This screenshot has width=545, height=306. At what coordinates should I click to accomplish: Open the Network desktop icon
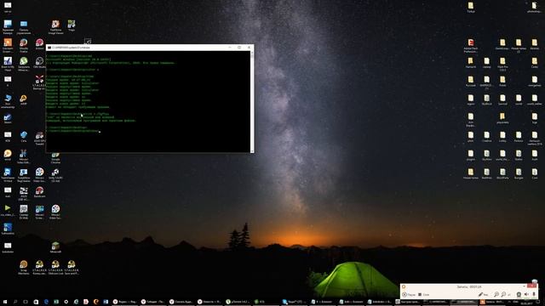click(x=24, y=136)
